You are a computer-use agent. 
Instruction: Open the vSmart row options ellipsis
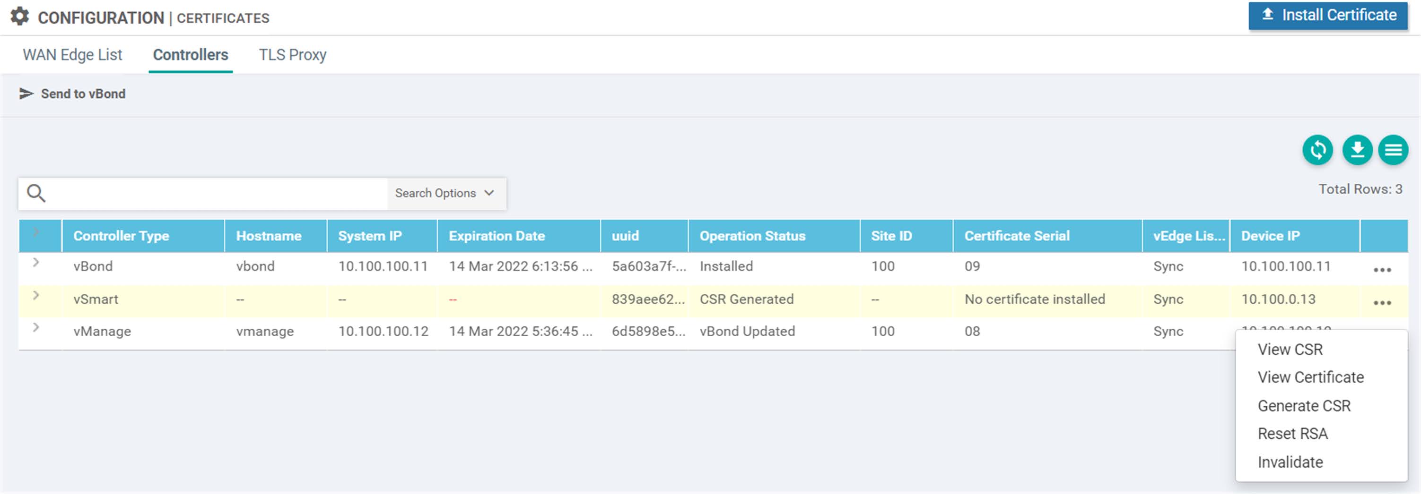[1382, 302]
